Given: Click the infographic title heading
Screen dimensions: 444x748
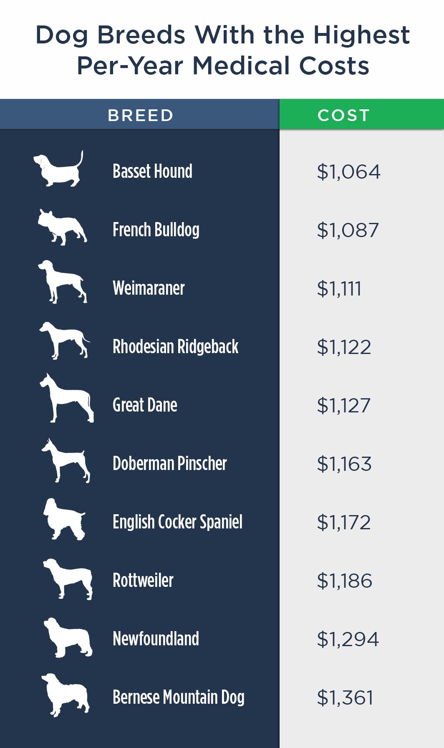Looking at the screenshot, I should [223, 50].
